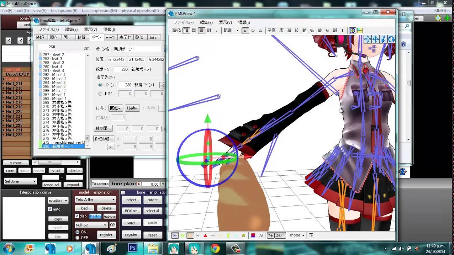Viewport: 454px width, 255px height.
Task: Select bone 279 : FrenchBread in list
Action: [62, 142]
